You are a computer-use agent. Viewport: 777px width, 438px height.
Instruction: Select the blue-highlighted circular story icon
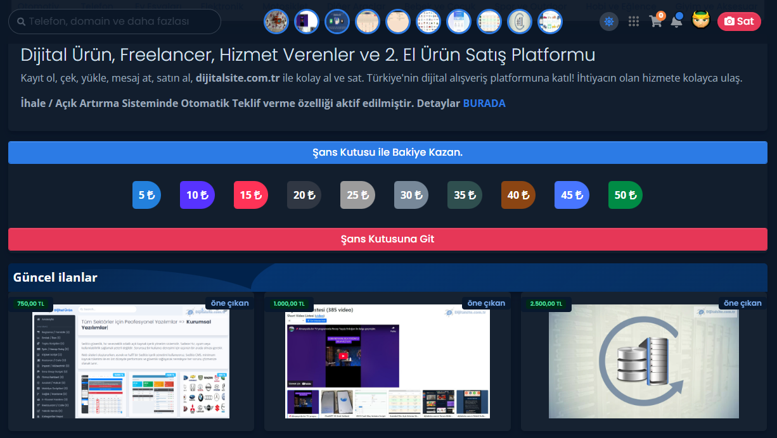point(307,21)
